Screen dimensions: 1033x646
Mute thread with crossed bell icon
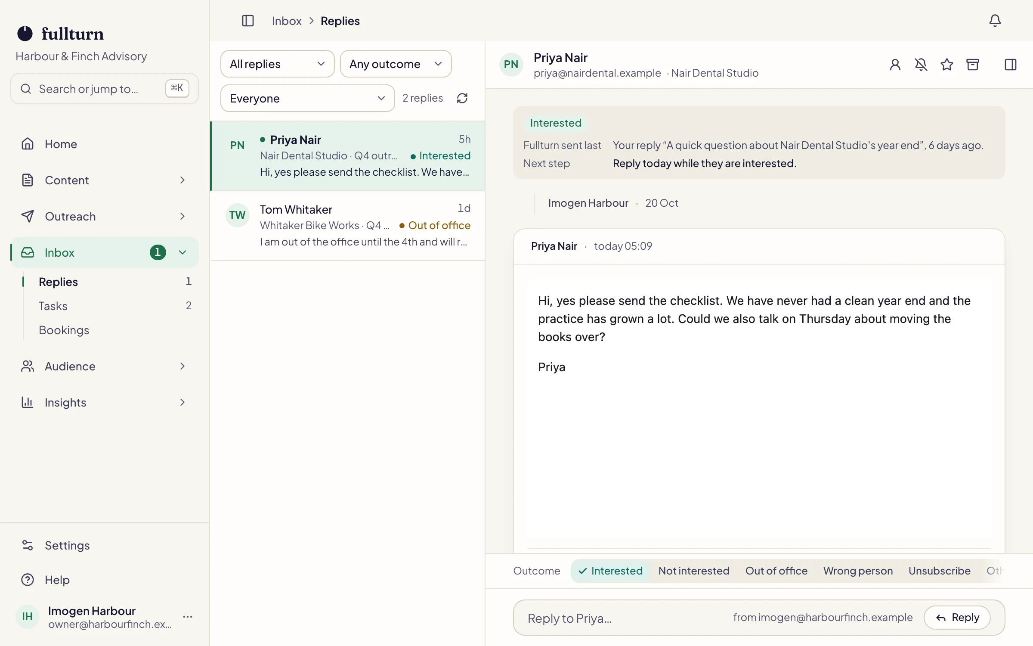click(x=921, y=65)
